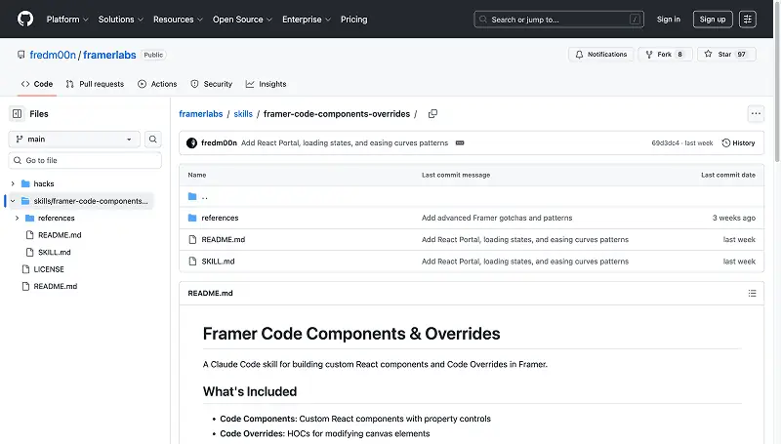Click the Sign up button
This screenshot has width=781, height=444.
click(713, 20)
